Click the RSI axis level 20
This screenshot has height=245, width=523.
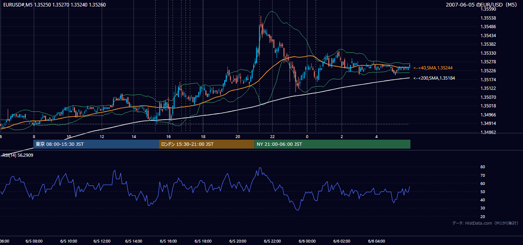click(x=482, y=216)
